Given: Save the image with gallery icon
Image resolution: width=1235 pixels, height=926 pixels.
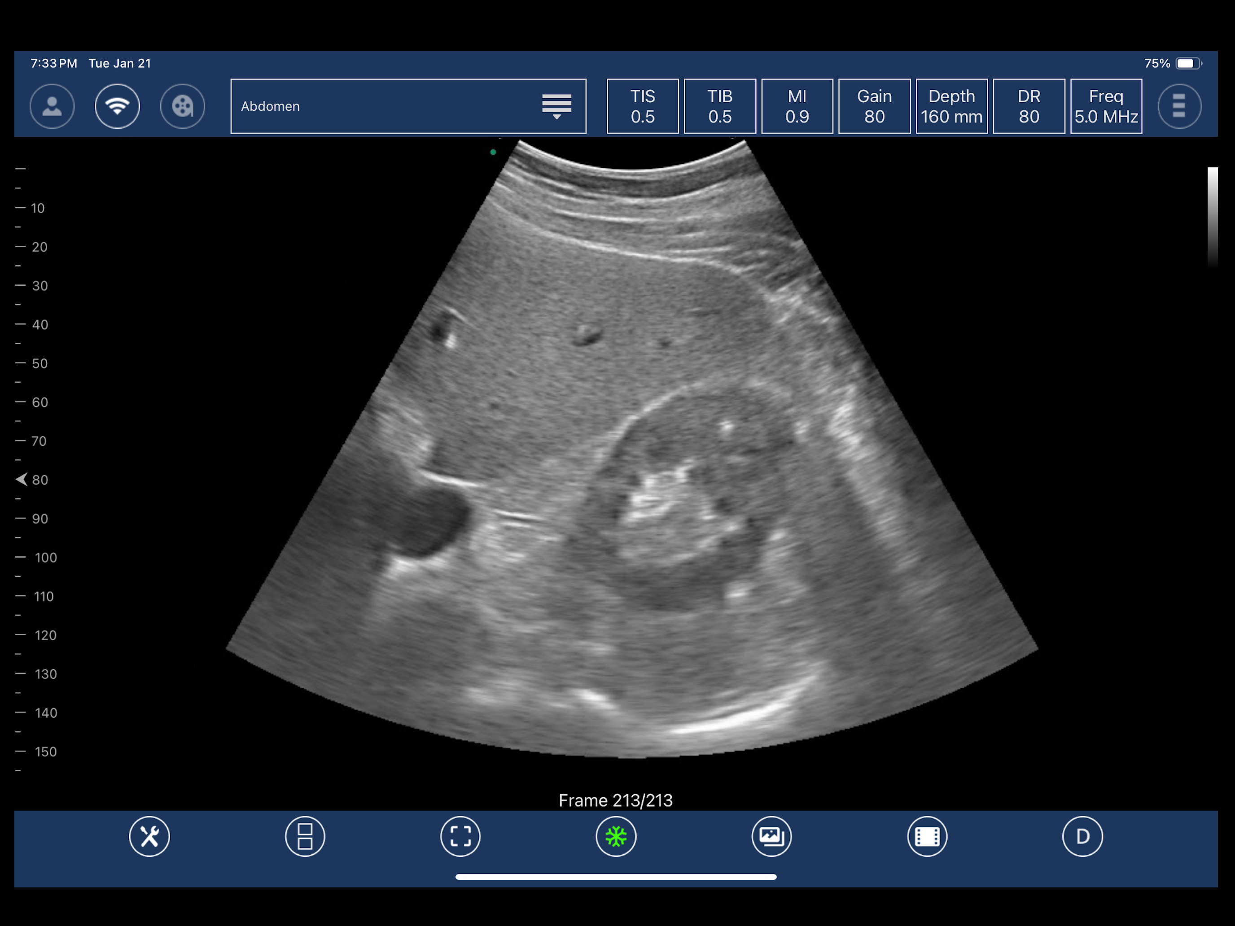Looking at the screenshot, I should (x=771, y=836).
